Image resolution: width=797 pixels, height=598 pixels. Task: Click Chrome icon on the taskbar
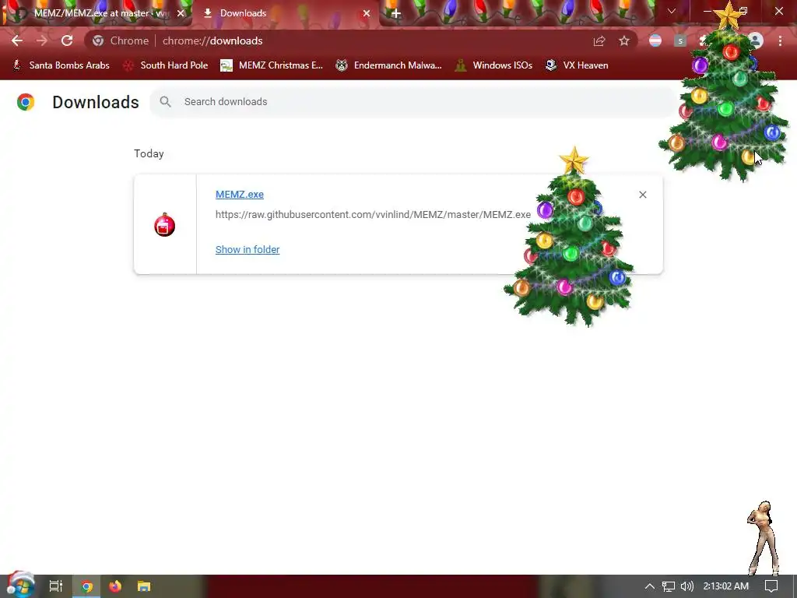coord(87,586)
